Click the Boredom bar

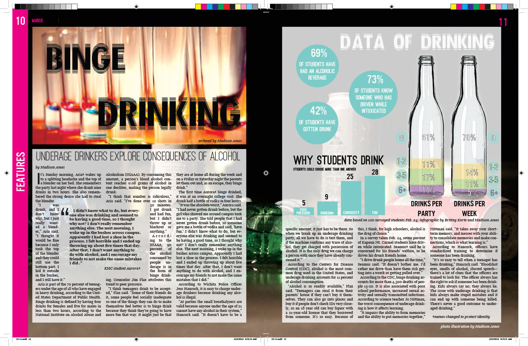pyautogui.click(x=327, y=208)
